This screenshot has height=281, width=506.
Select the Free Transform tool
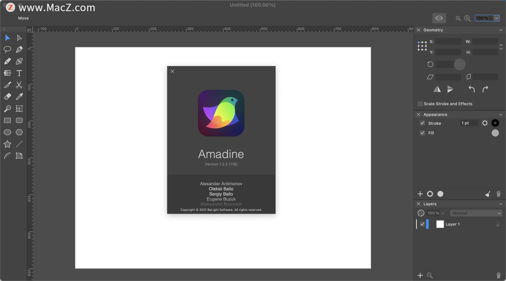click(19, 108)
